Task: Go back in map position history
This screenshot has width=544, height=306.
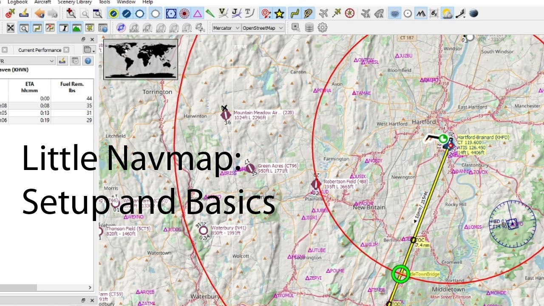Action: coord(40,14)
